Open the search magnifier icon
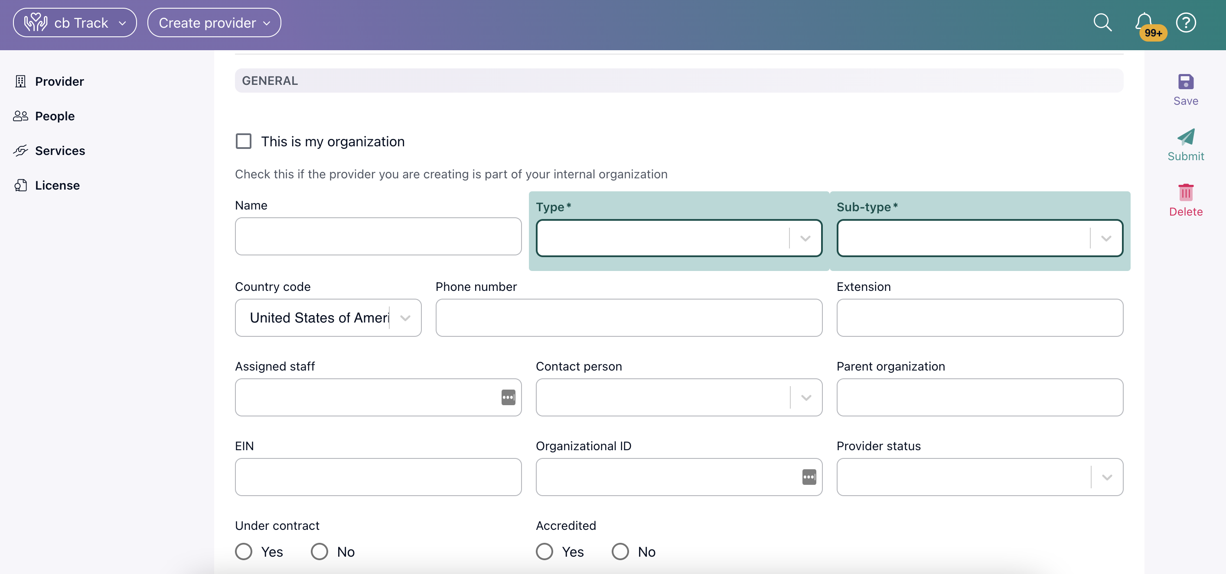Viewport: 1226px width, 574px height. pyautogui.click(x=1102, y=23)
